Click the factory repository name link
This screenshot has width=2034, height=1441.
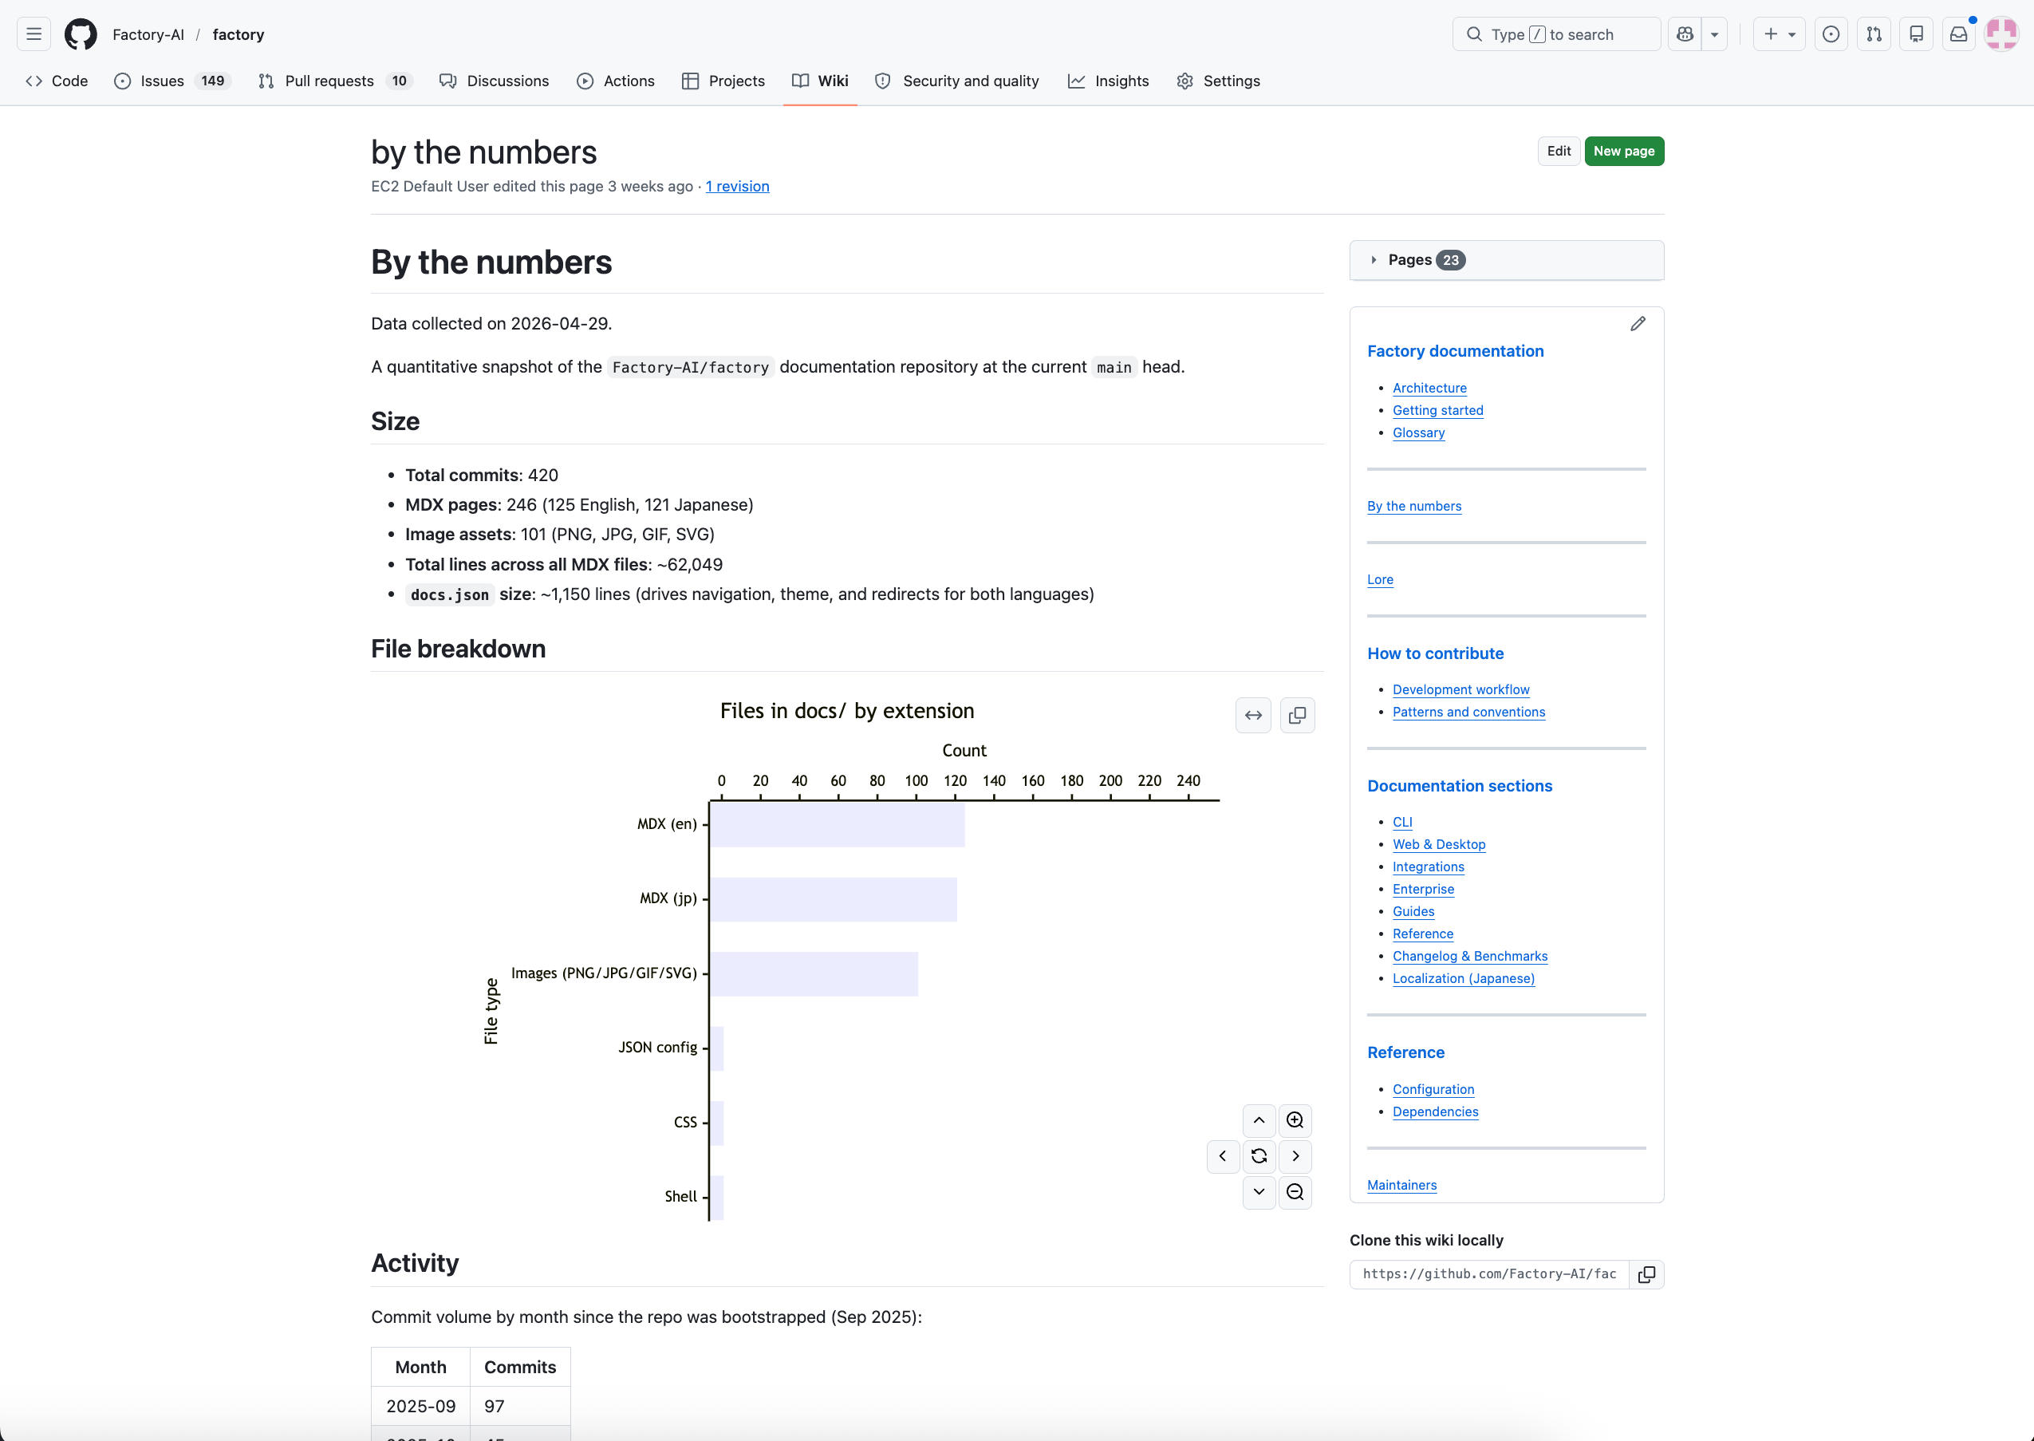[x=238, y=34]
